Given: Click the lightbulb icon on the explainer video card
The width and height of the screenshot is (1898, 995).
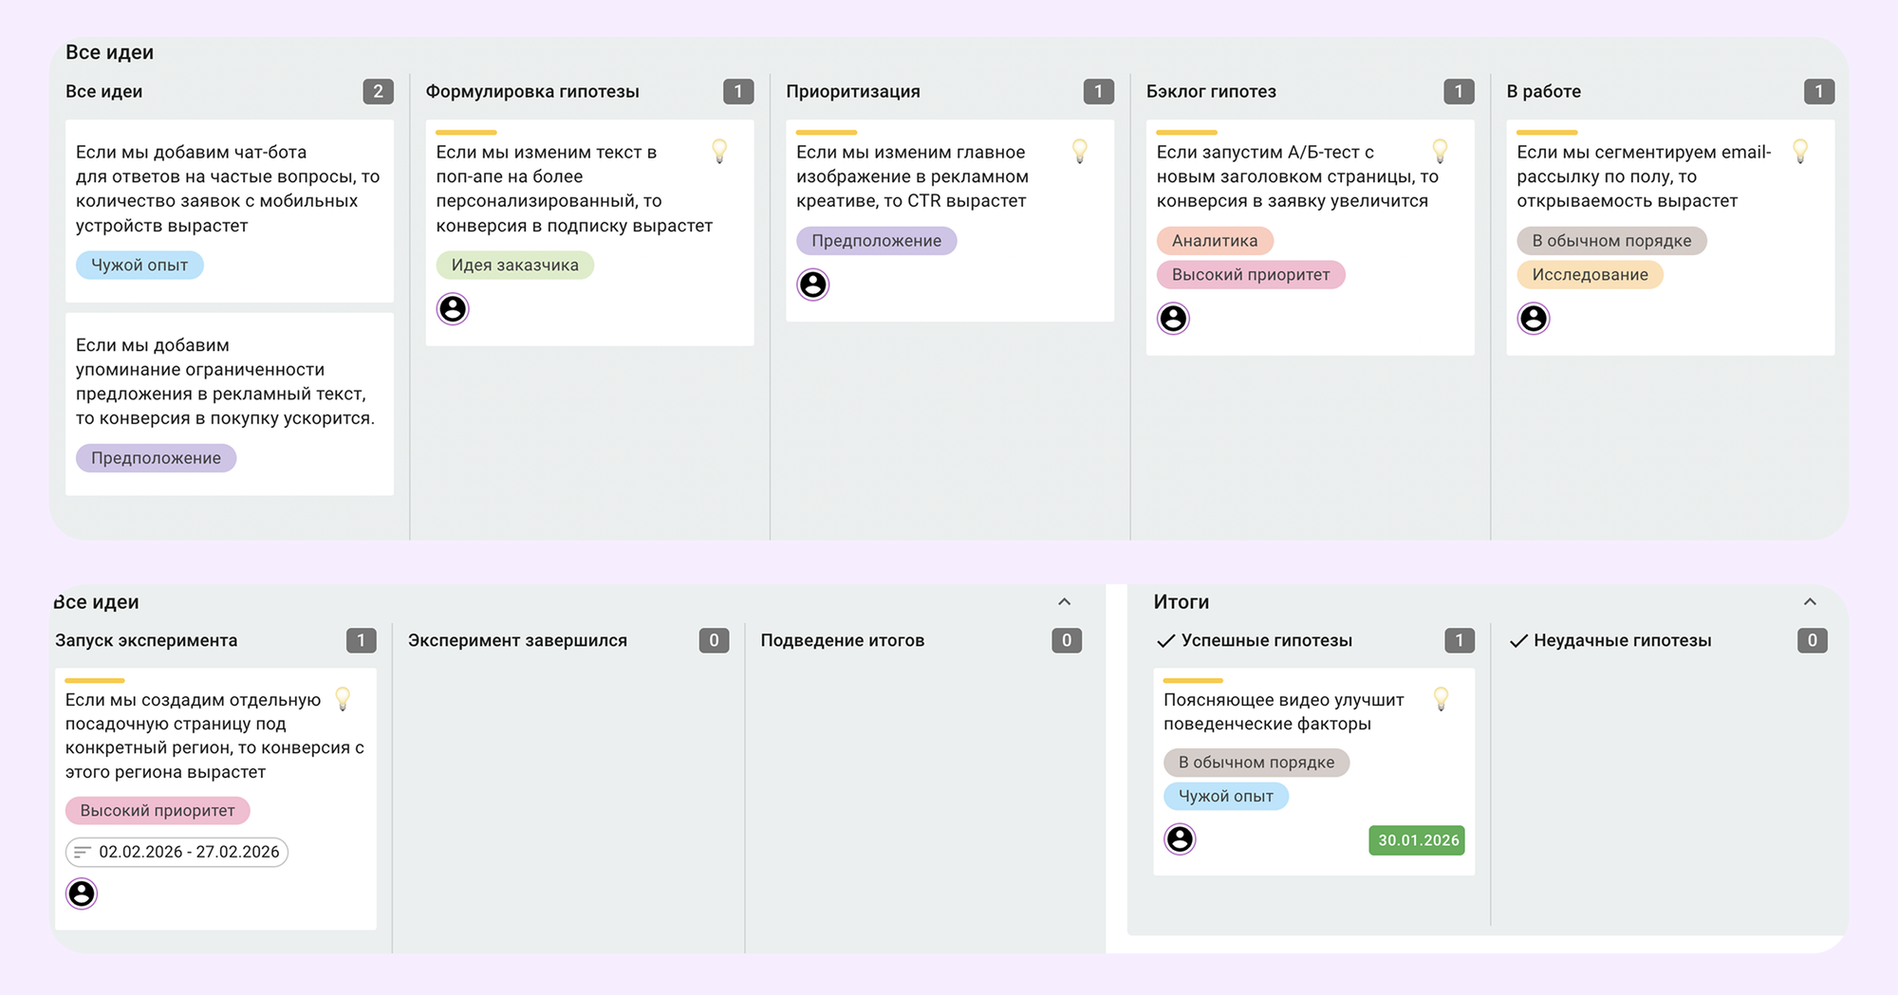Looking at the screenshot, I should pyautogui.click(x=1442, y=699).
